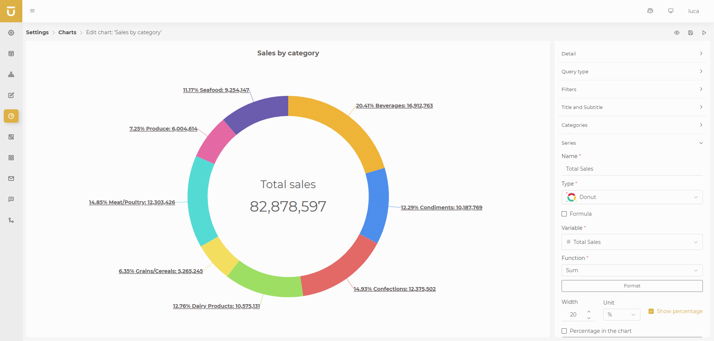The height and width of the screenshot is (341, 714).
Task: Uncheck Show percentage checkbox
Action: pyautogui.click(x=651, y=311)
